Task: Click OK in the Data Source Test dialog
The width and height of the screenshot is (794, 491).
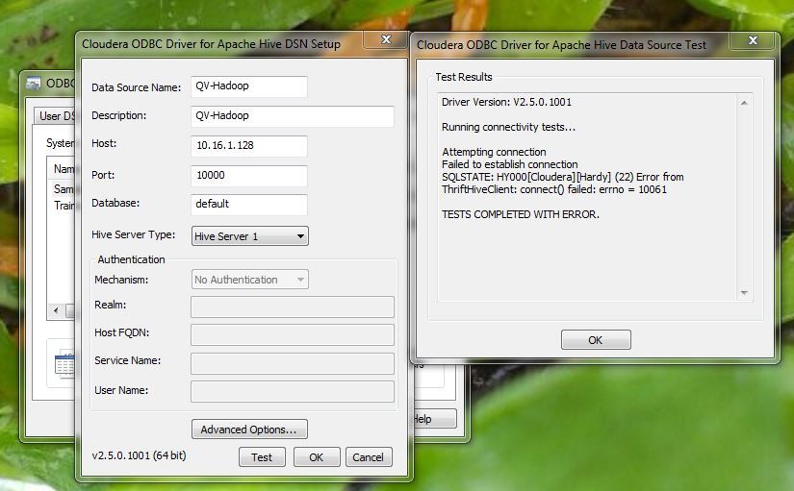Action: (x=596, y=340)
